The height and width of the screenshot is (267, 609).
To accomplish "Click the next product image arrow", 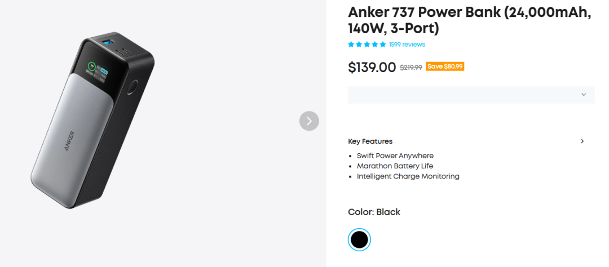I will (309, 121).
